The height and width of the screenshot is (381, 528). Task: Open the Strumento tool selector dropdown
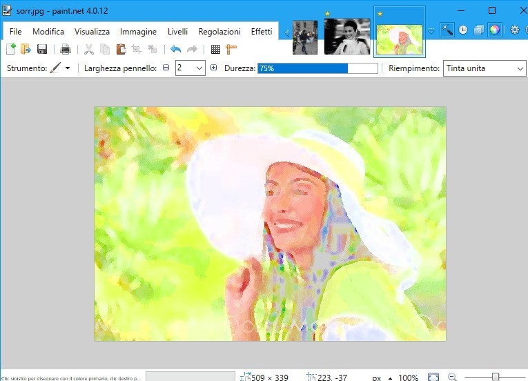(x=60, y=68)
